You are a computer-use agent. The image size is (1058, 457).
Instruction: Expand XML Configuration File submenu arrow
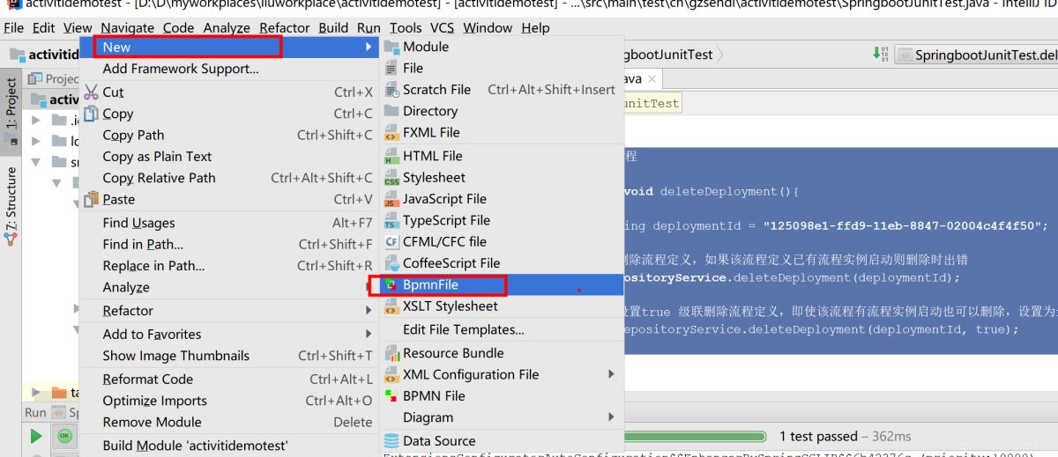point(612,374)
